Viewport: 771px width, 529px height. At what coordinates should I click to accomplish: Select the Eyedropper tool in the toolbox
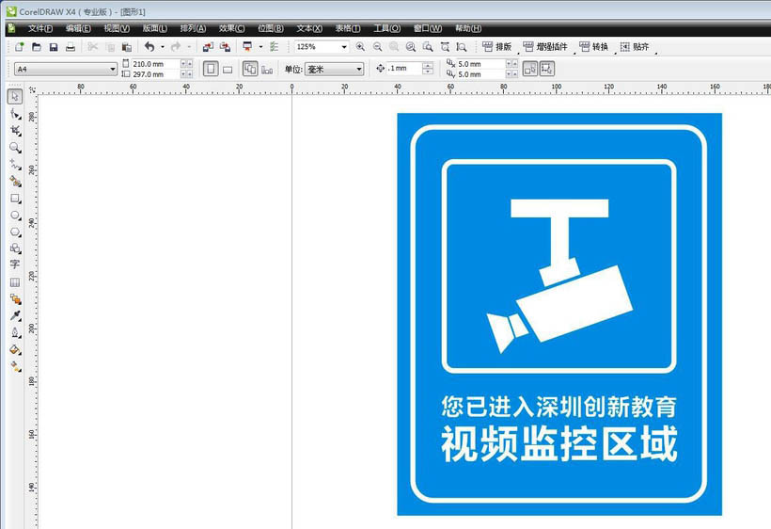15,315
